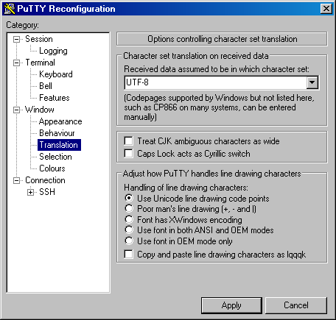Viewport: 336px width, 320px height.
Task: Open Features settings category
Action: click(55, 98)
